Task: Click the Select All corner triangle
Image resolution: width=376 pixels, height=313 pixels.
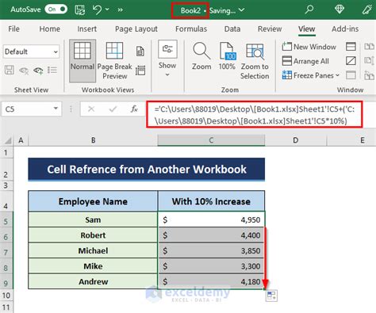Action: [x=7, y=140]
